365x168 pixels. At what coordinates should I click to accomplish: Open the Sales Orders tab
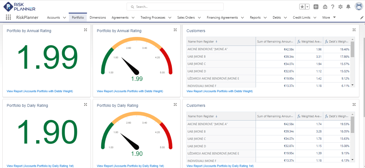[186, 18]
